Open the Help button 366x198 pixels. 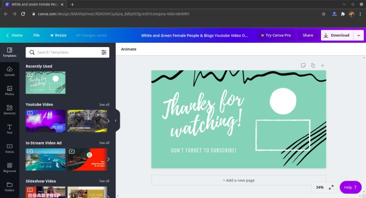pos(350,187)
